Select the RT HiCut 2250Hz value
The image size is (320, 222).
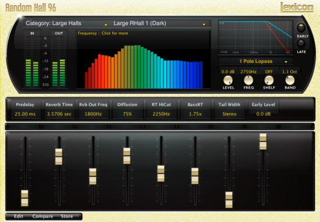tap(161, 114)
